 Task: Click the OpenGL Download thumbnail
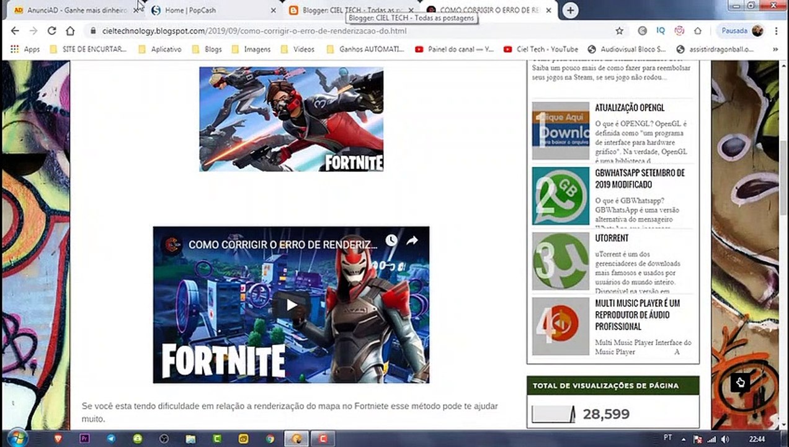tap(561, 130)
